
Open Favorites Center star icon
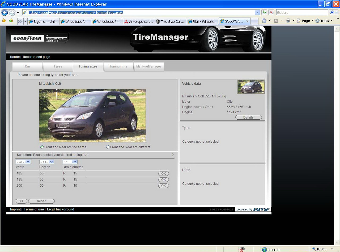pyautogui.click(x=4, y=21)
